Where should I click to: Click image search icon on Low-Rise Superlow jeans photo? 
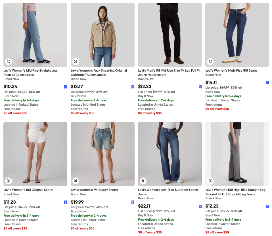(x=143, y=181)
